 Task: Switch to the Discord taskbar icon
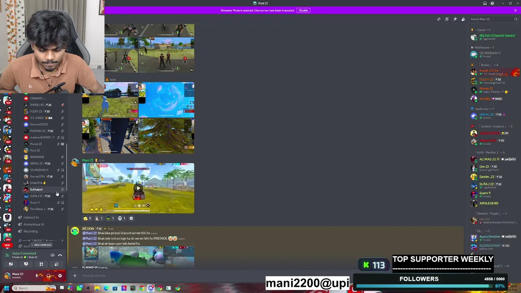click(x=151, y=288)
